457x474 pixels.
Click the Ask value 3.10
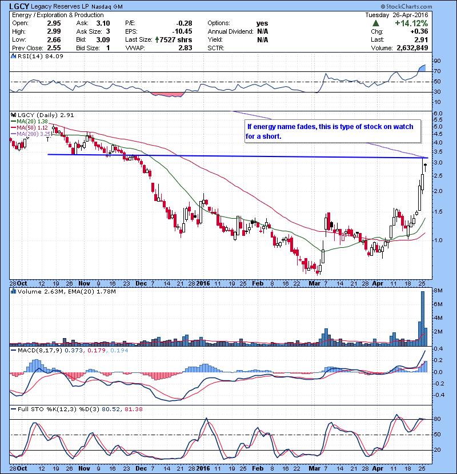tap(103, 23)
